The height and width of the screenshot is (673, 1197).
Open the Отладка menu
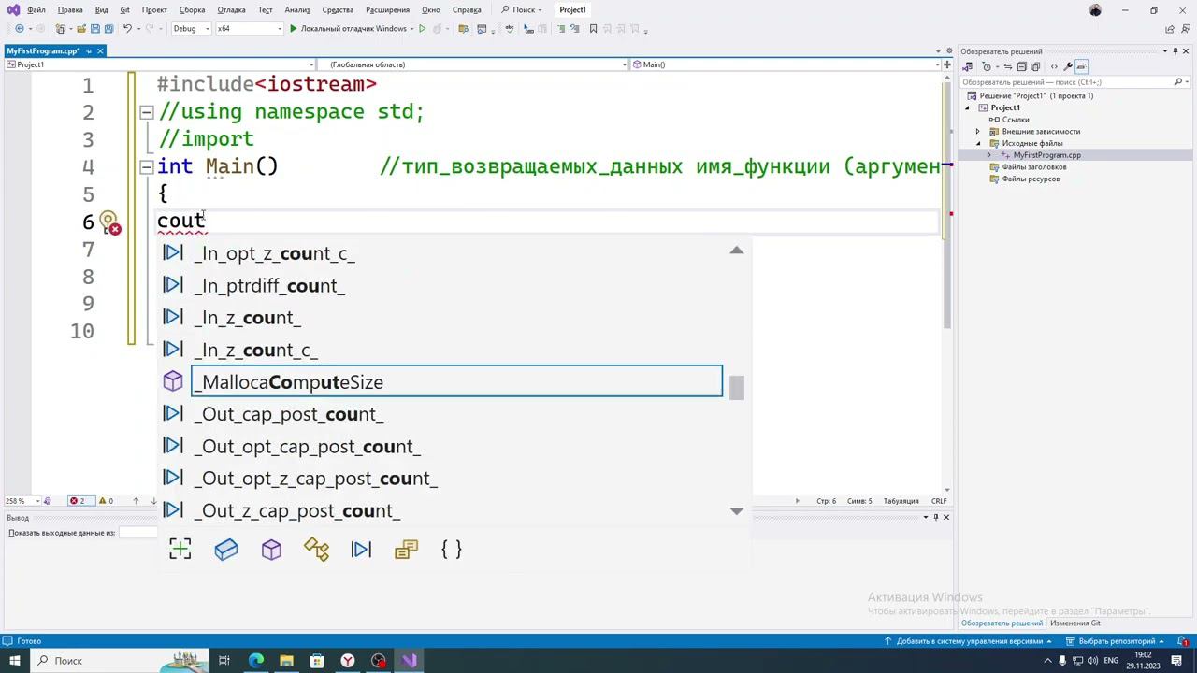[231, 9]
